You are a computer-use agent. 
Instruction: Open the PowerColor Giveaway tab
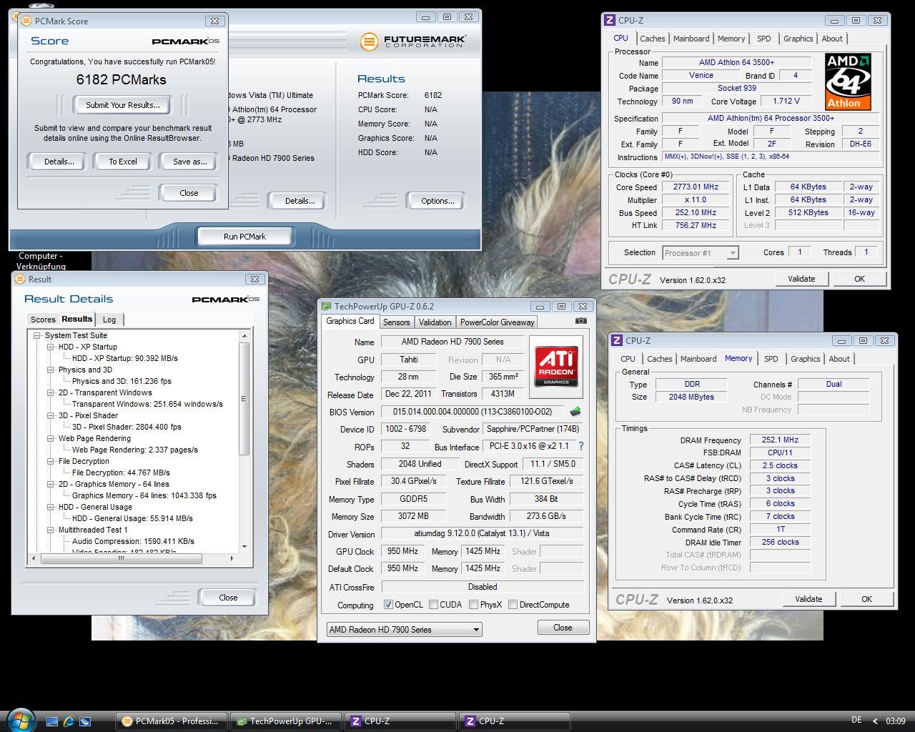pos(497,322)
